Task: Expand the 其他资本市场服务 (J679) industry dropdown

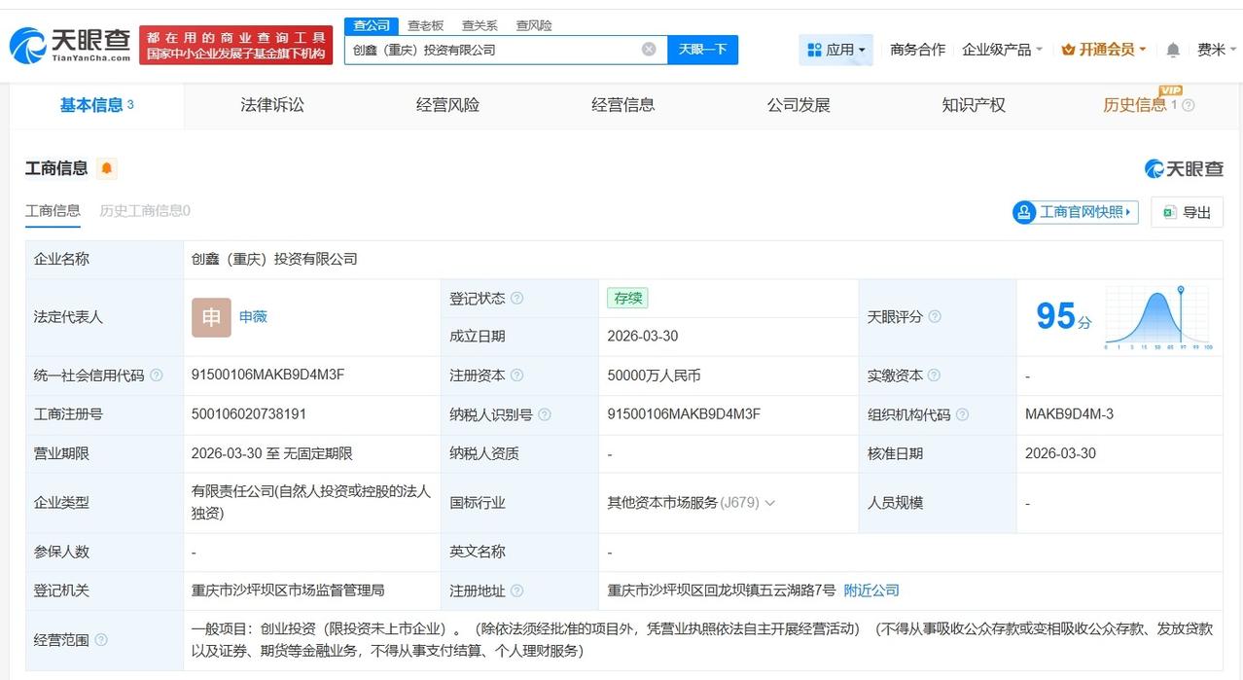Action: 769,503
